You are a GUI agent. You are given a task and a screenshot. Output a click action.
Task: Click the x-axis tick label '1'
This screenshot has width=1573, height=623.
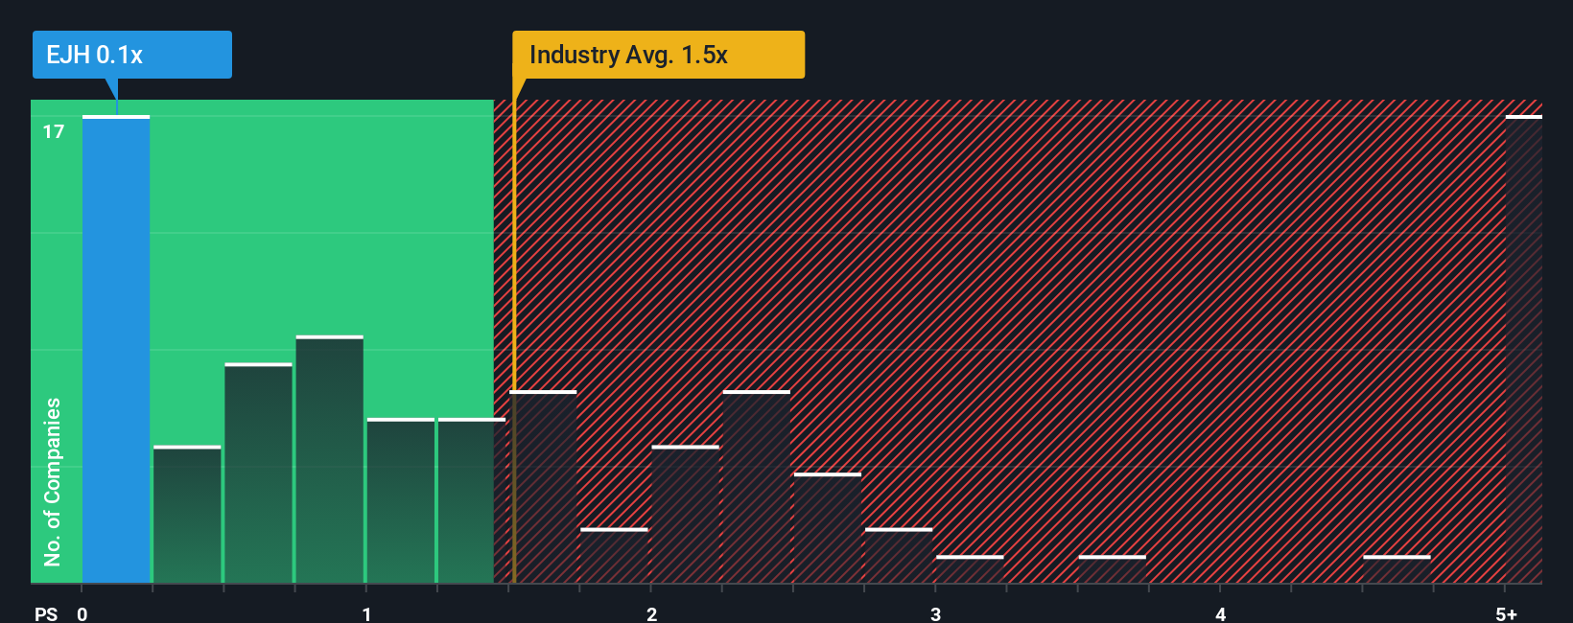tap(366, 614)
